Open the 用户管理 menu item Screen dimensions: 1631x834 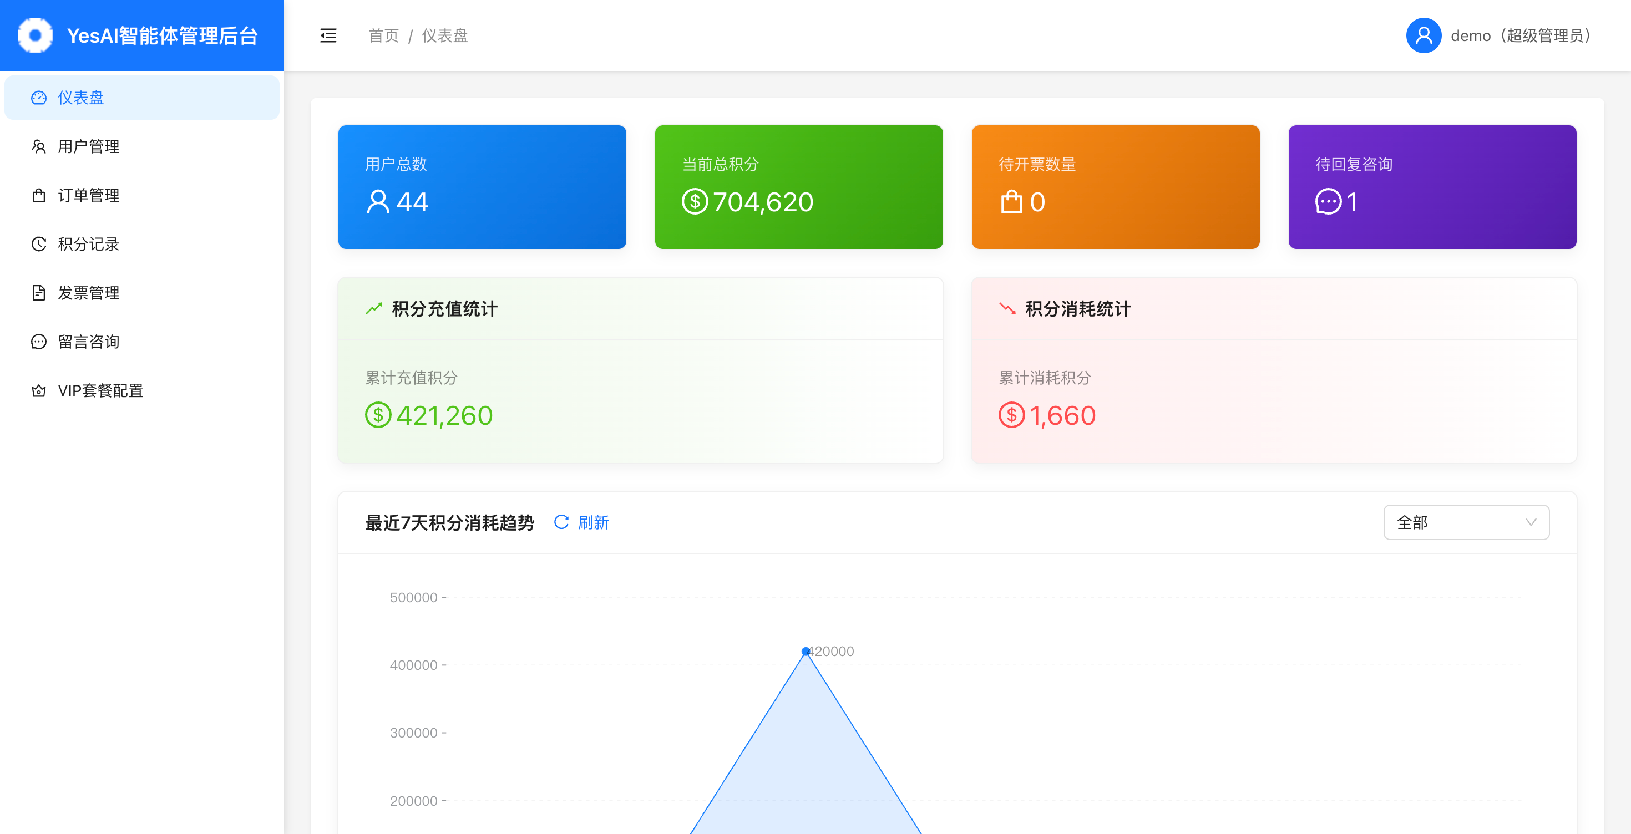pyautogui.click(x=142, y=146)
